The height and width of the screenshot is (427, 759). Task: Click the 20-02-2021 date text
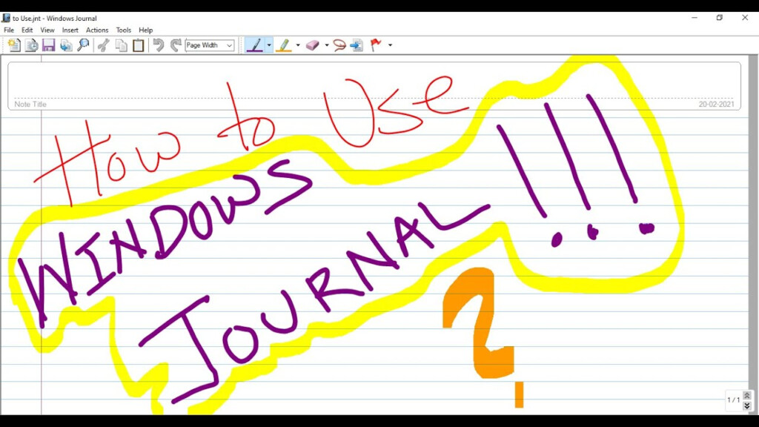[x=717, y=104]
